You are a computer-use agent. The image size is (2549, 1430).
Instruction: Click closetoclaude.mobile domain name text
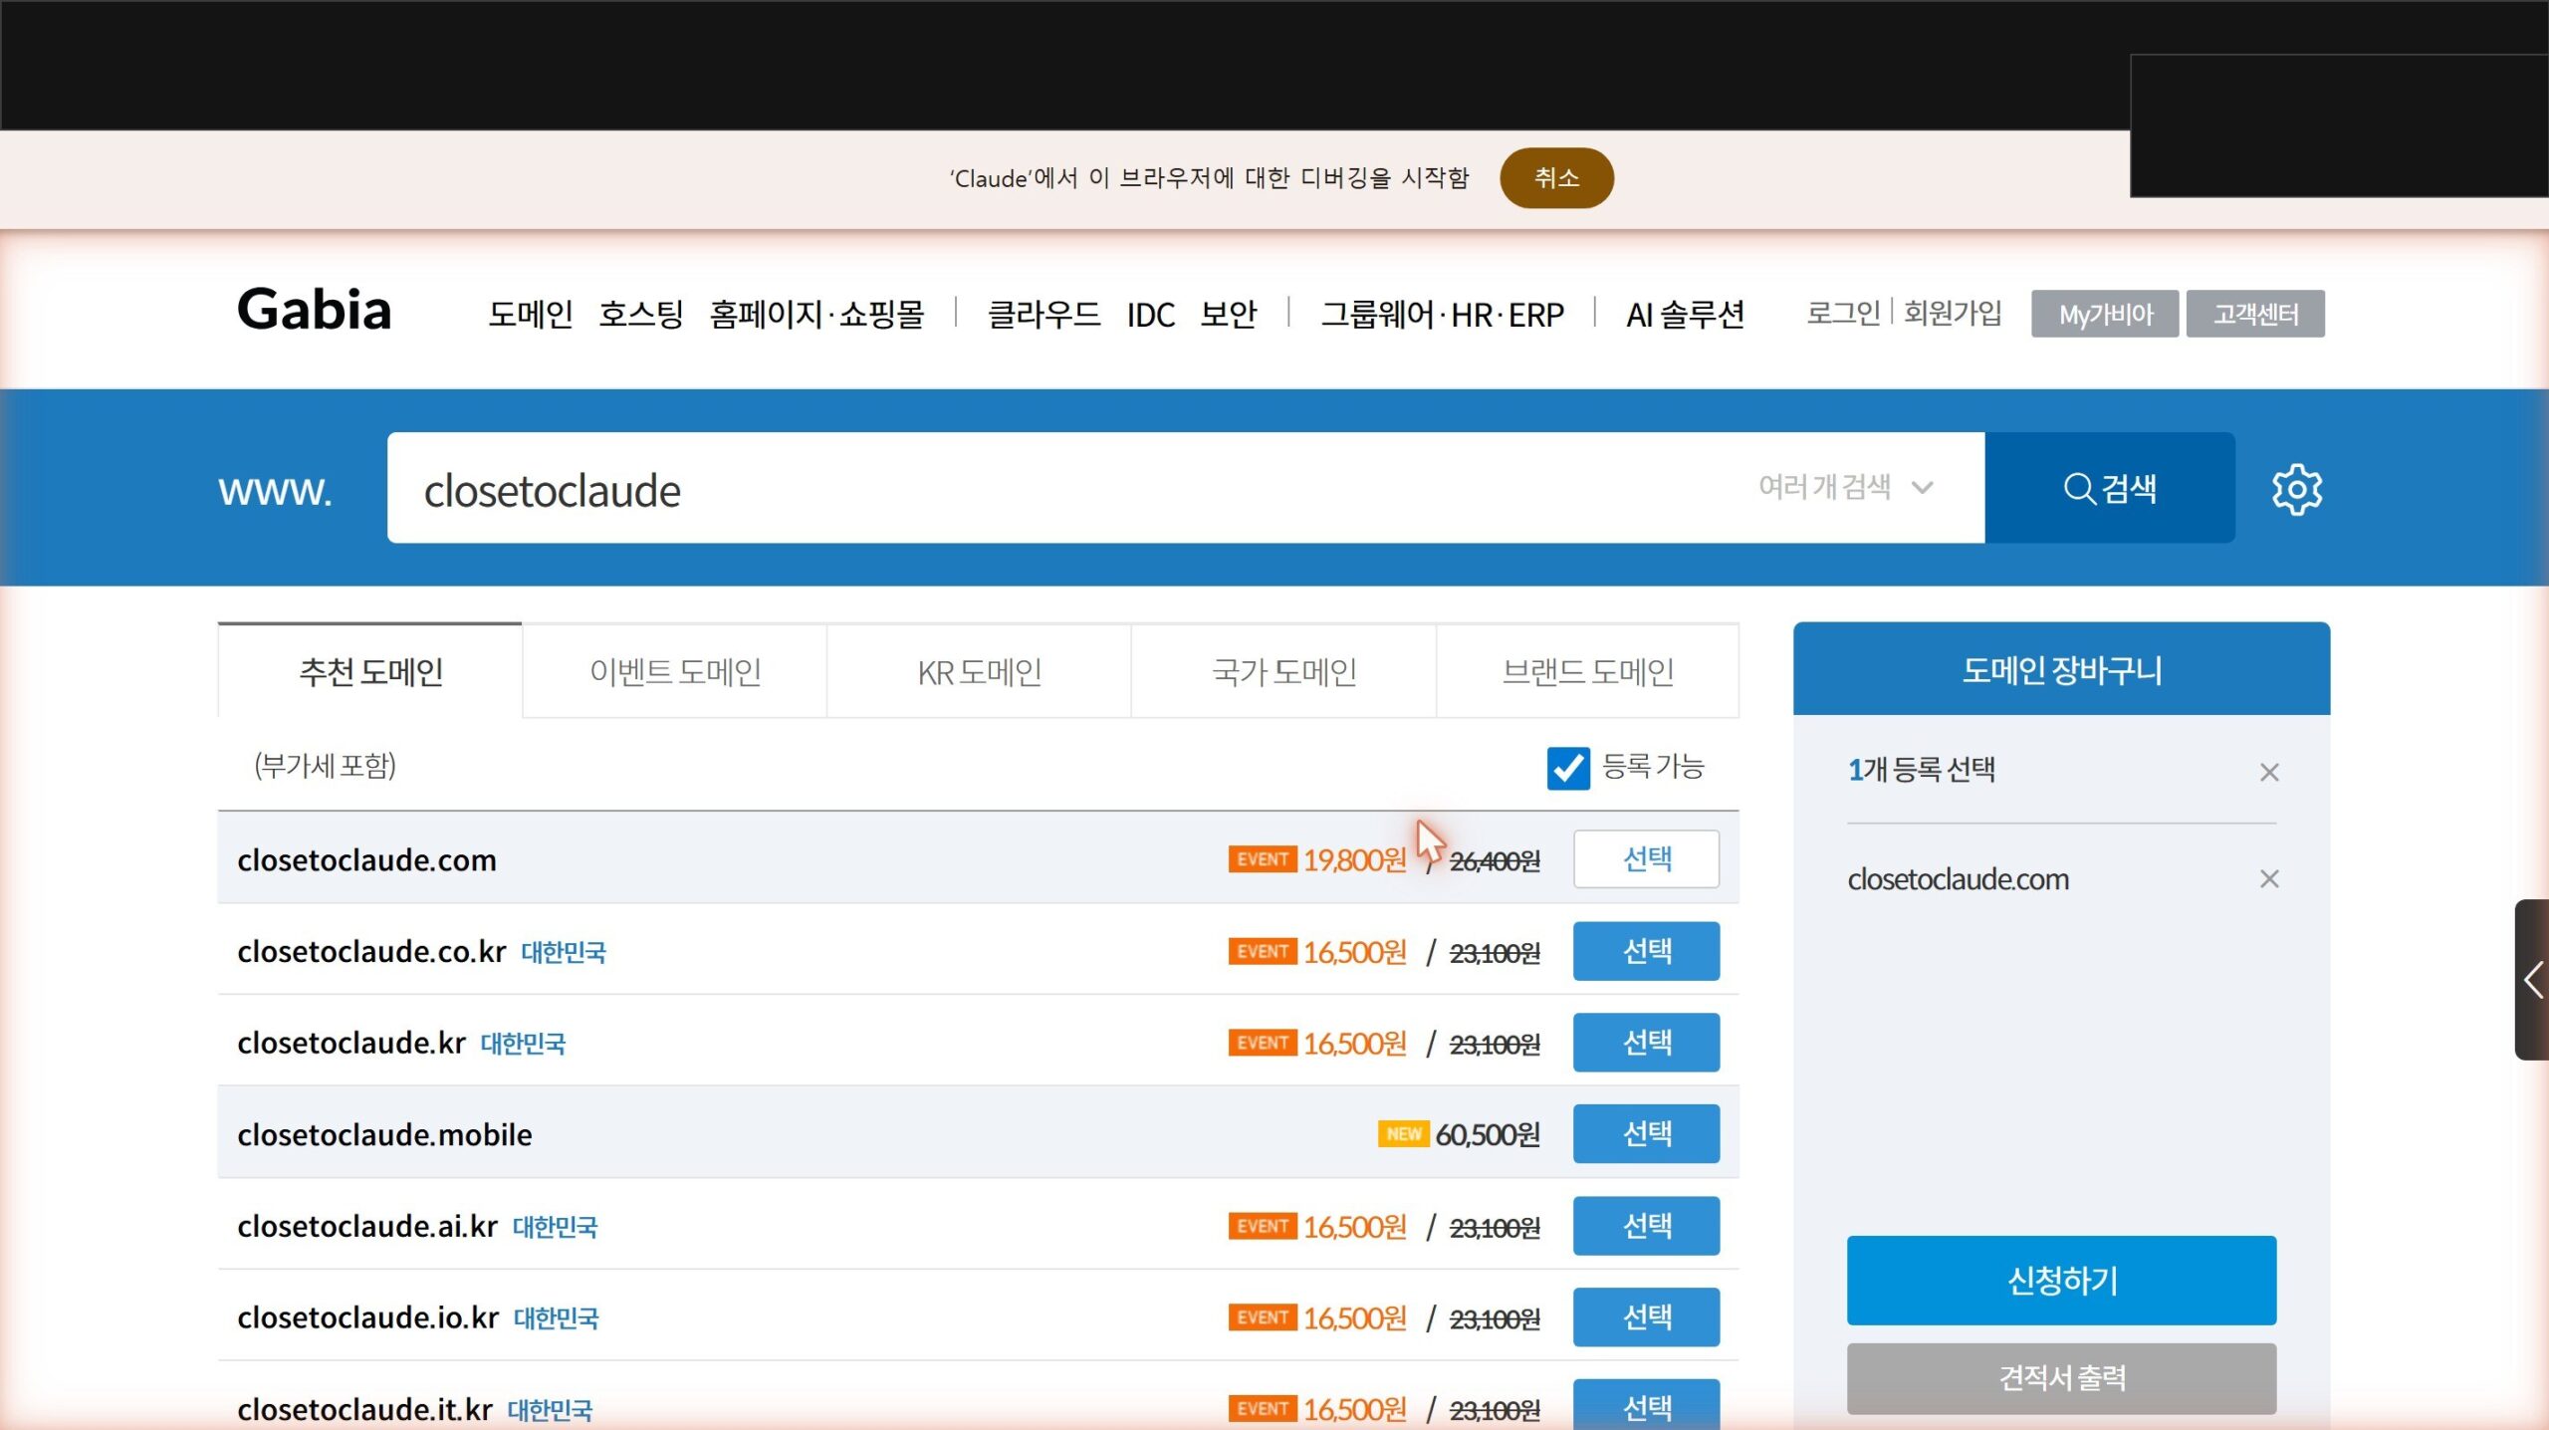(384, 1134)
